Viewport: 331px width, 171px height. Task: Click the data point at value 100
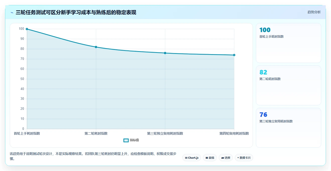pos(27,29)
